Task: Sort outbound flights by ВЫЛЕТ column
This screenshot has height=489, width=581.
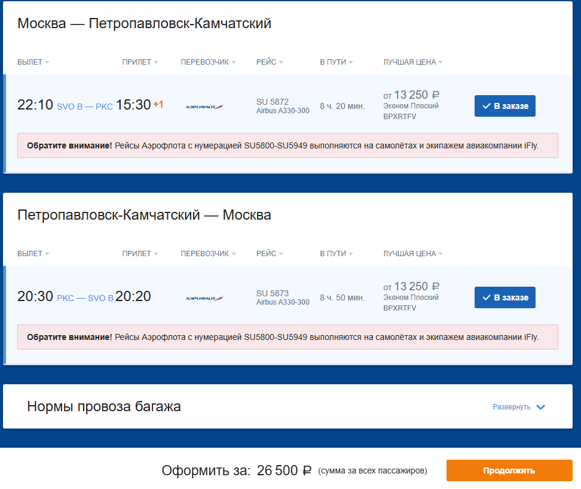Action: [x=33, y=62]
